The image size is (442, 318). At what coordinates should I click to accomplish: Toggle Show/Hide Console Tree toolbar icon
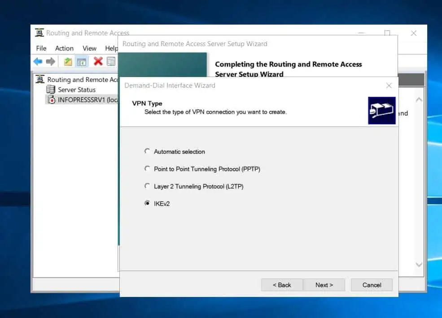coord(81,61)
